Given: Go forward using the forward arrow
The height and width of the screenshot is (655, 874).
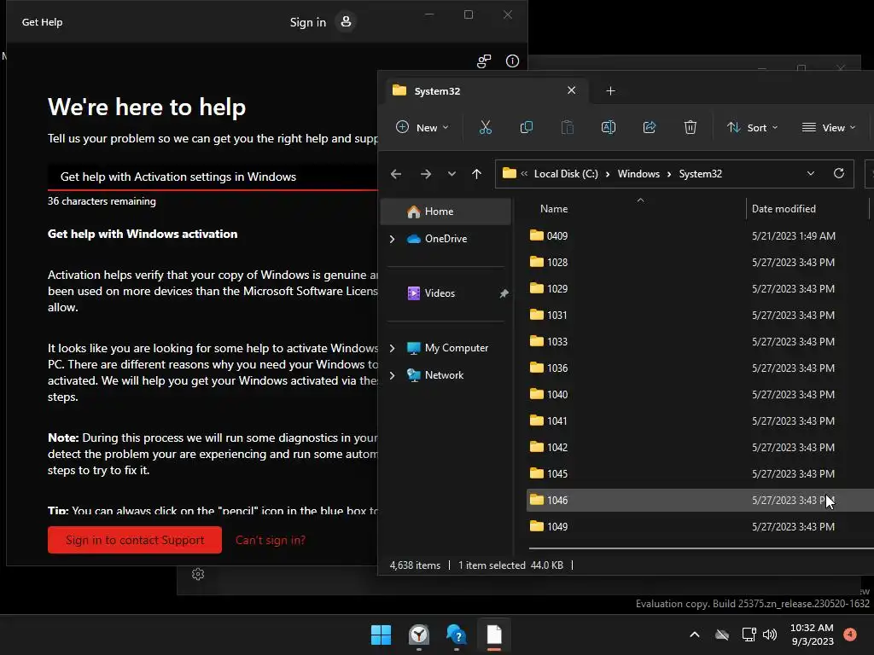Looking at the screenshot, I should click(426, 174).
